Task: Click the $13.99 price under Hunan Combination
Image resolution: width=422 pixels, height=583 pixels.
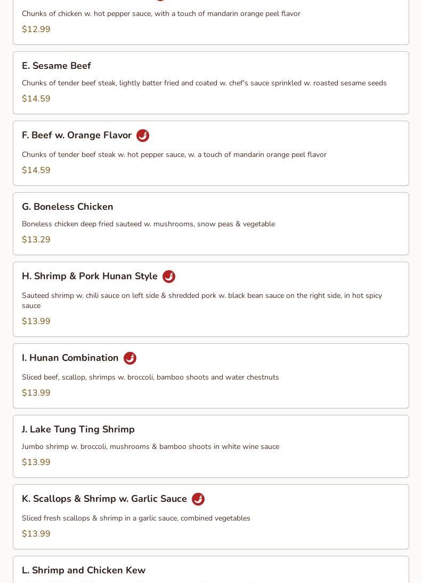Action: pyautogui.click(x=36, y=392)
